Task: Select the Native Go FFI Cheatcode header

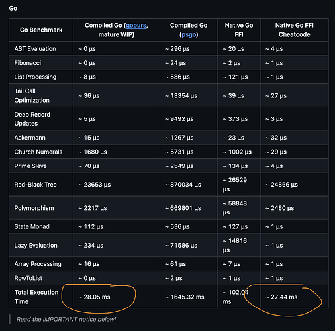Action: click(x=294, y=30)
